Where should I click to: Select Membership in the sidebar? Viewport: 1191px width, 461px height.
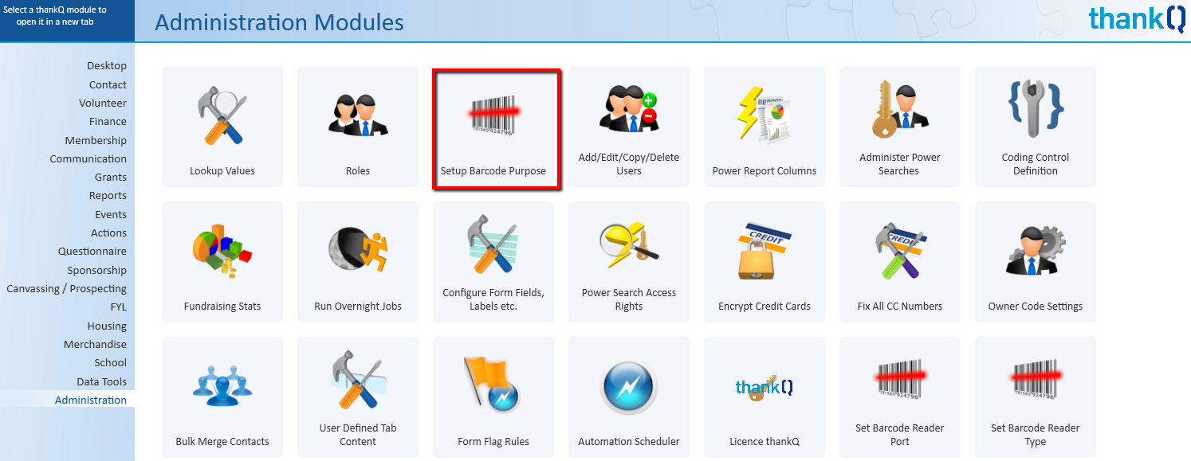pyautogui.click(x=96, y=140)
